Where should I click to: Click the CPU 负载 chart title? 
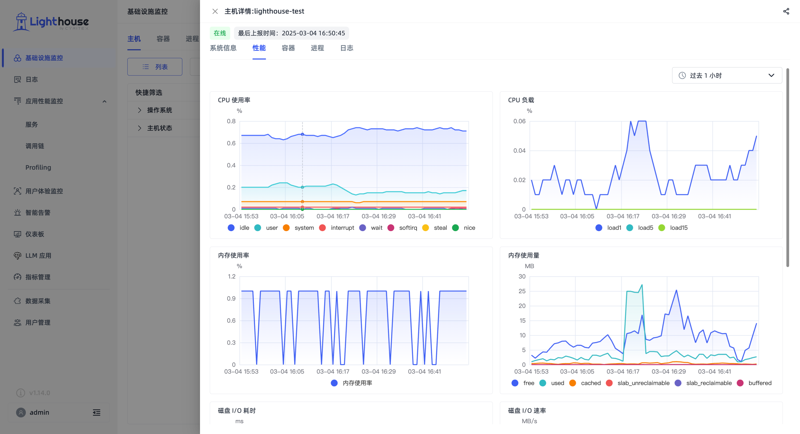(x=521, y=100)
